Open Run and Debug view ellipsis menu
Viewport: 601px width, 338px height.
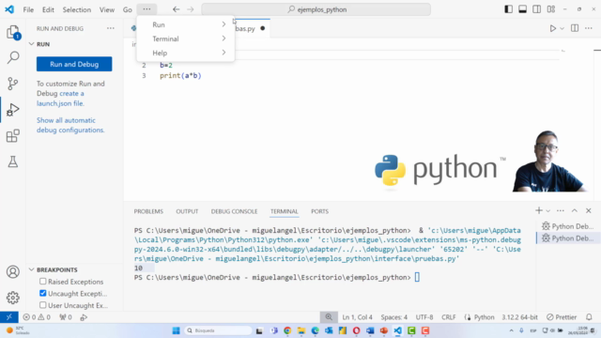tap(111, 28)
